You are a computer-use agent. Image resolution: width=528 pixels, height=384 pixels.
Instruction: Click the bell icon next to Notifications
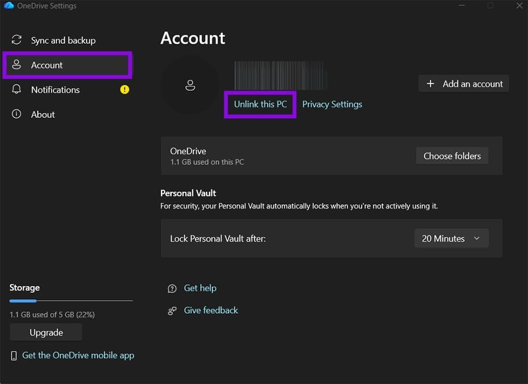point(17,90)
